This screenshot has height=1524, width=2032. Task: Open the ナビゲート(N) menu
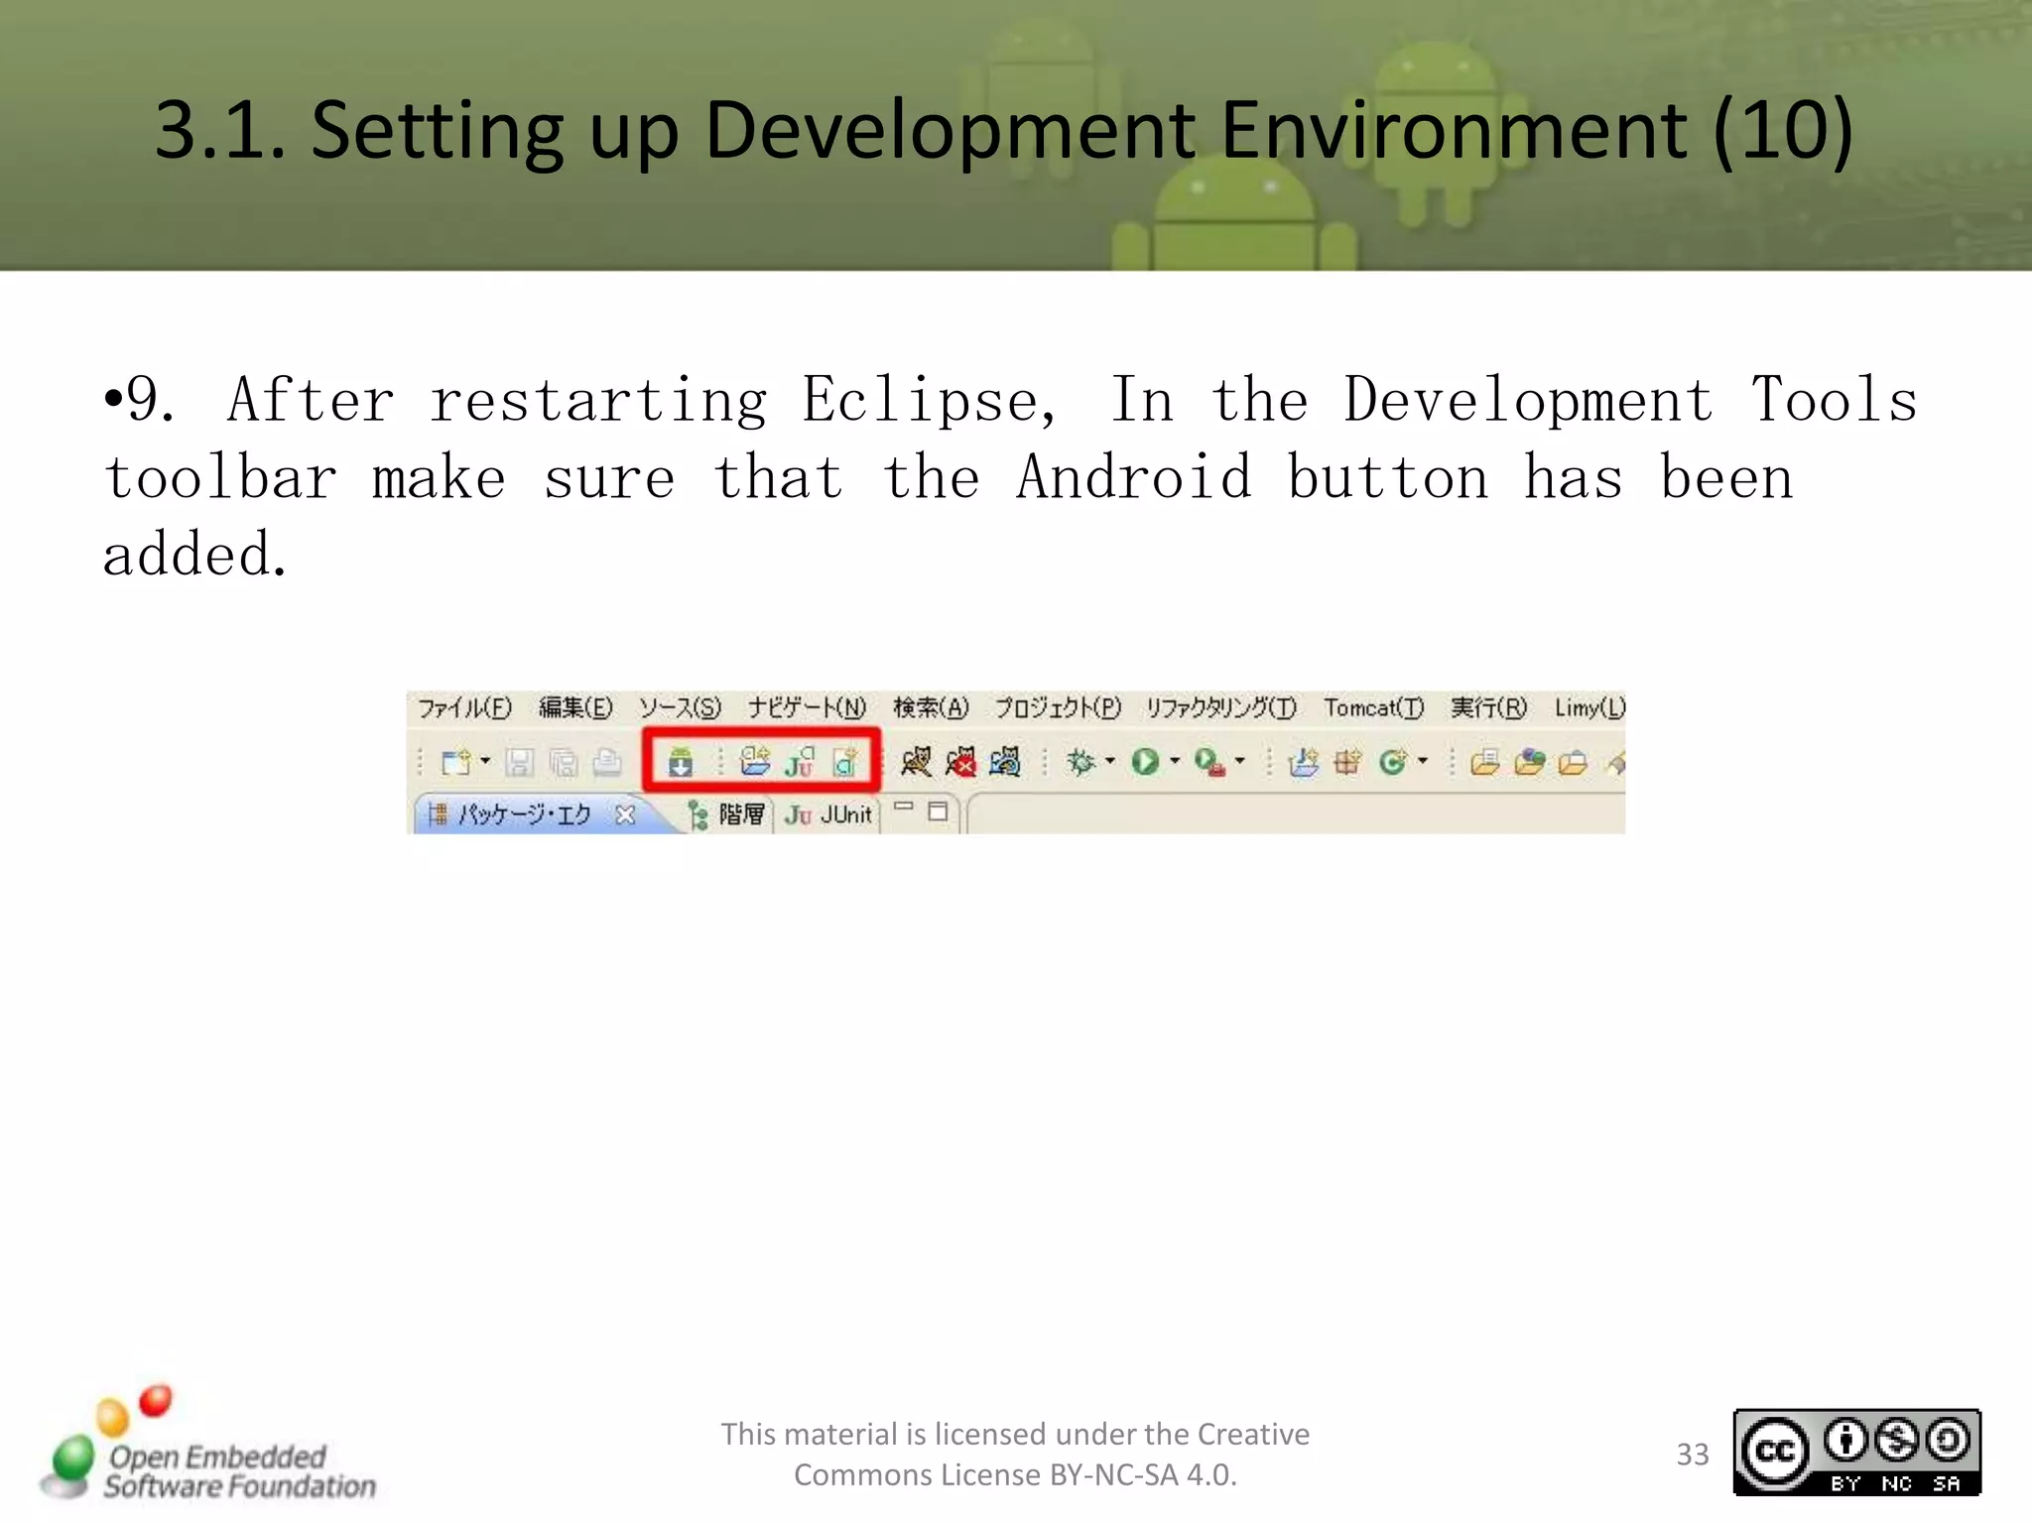click(808, 707)
